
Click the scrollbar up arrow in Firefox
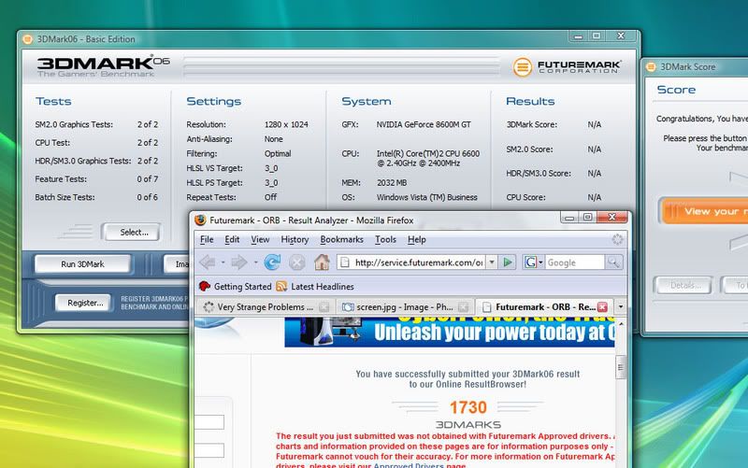(x=621, y=324)
